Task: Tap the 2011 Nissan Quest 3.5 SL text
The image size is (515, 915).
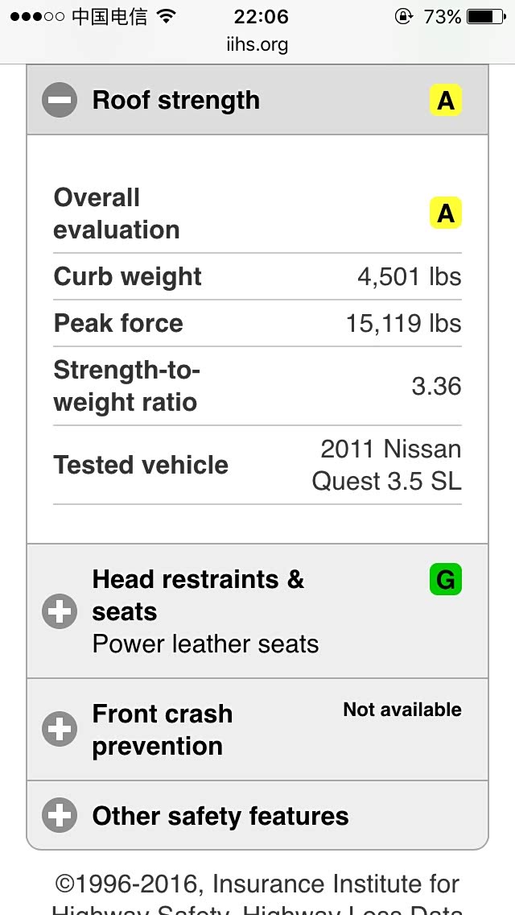Action: 387,465
